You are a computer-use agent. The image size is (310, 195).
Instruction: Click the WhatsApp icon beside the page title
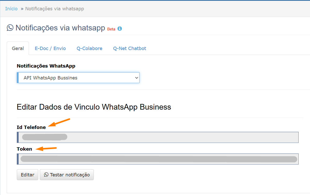tap(10, 28)
